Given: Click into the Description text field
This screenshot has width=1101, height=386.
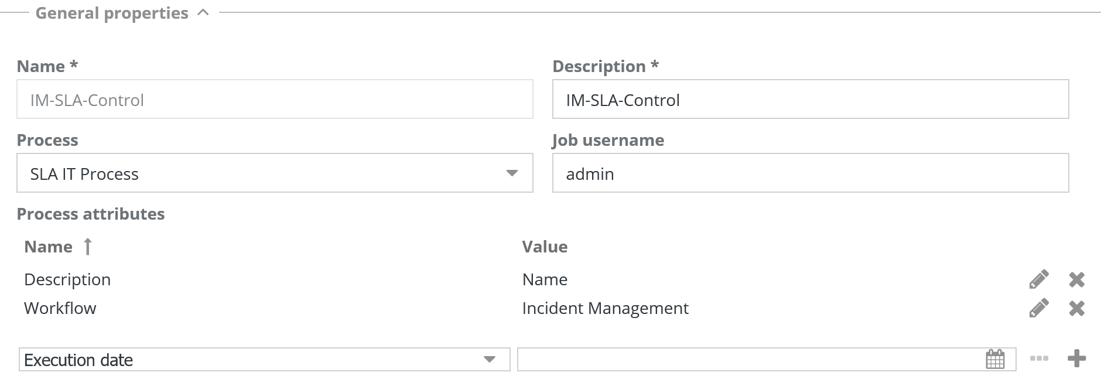Looking at the screenshot, I should 810,100.
